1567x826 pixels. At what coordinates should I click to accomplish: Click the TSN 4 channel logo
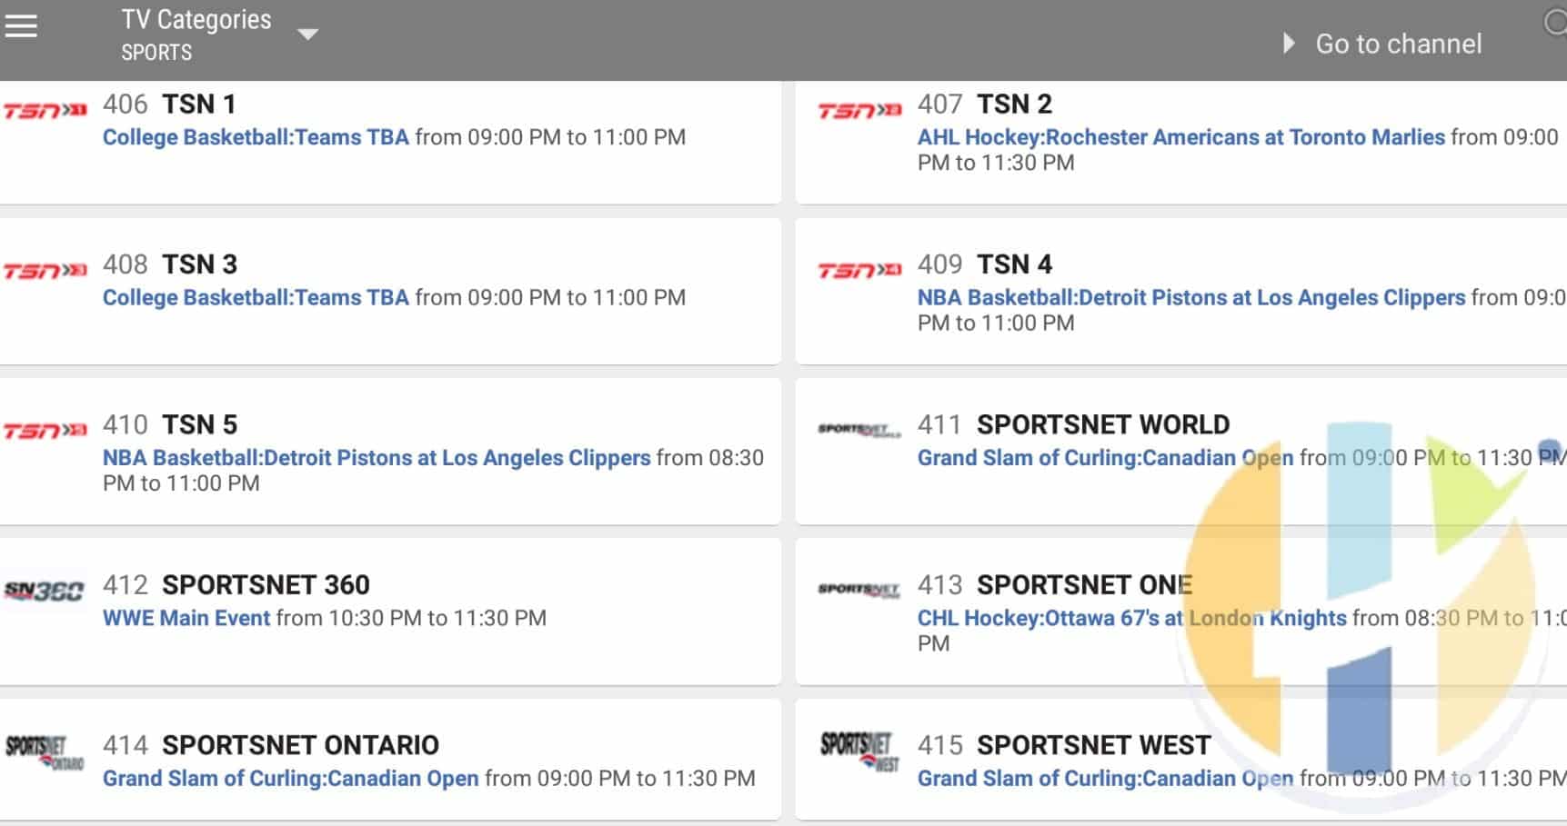859,271
